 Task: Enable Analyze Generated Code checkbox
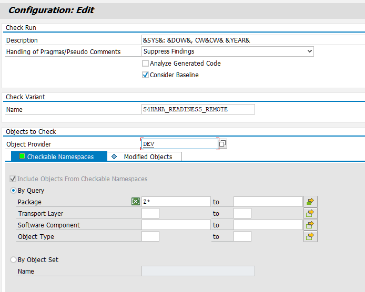[145, 63]
